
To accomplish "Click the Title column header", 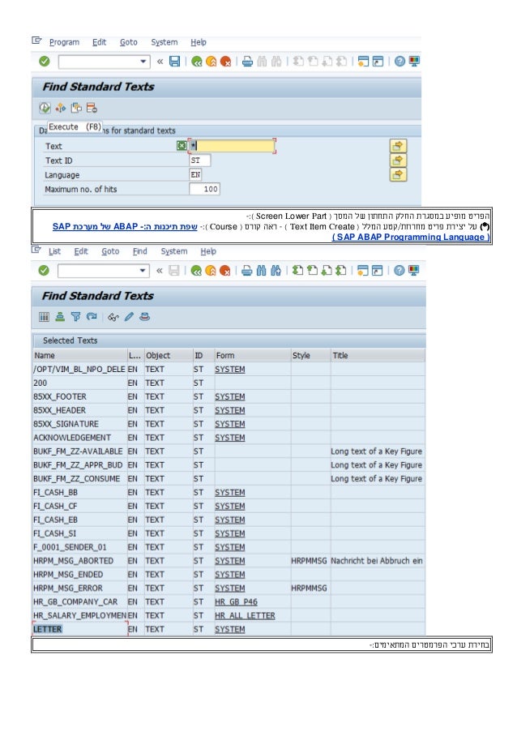I will pos(378,355).
